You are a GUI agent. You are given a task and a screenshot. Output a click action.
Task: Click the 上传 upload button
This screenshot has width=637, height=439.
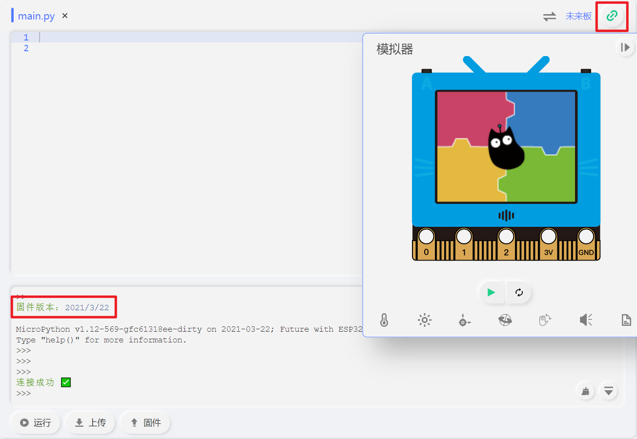[x=90, y=423]
